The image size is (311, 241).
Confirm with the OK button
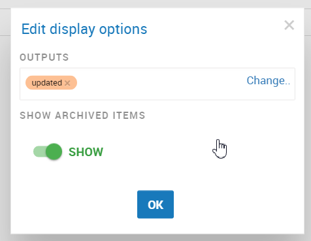(x=155, y=204)
